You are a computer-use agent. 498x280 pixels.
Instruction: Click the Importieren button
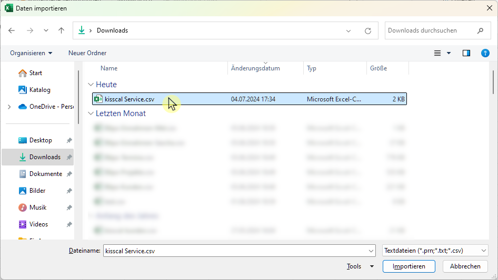coord(409,266)
